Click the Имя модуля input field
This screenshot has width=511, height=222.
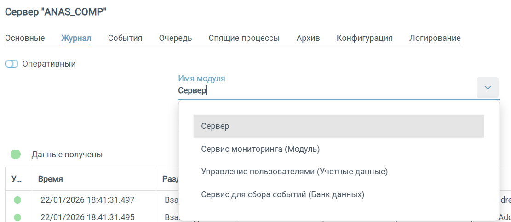click(322, 91)
